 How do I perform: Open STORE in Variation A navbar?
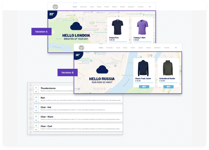[107, 7]
